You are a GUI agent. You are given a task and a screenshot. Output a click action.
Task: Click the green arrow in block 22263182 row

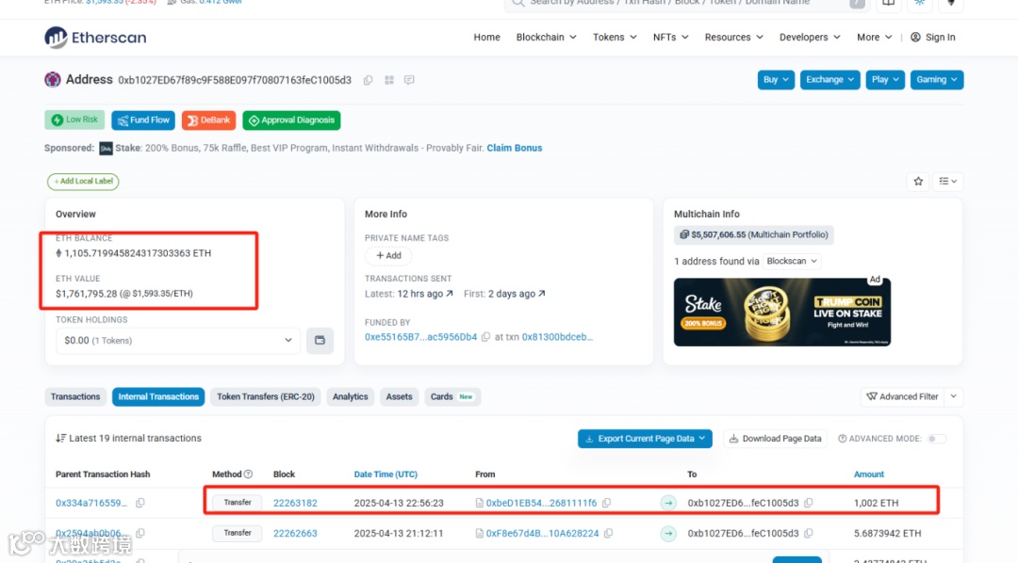pyautogui.click(x=668, y=503)
